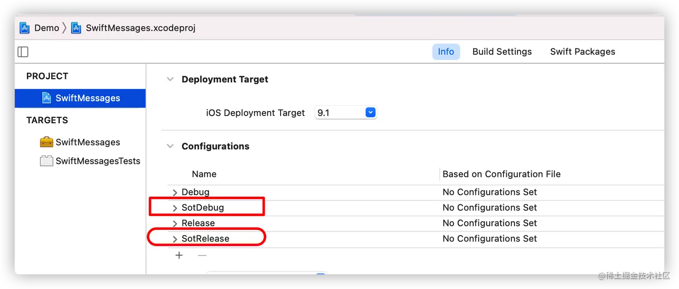This screenshot has width=679, height=289.
Task: Open iOS Deployment Target version dropdown
Action: click(x=370, y=112)
